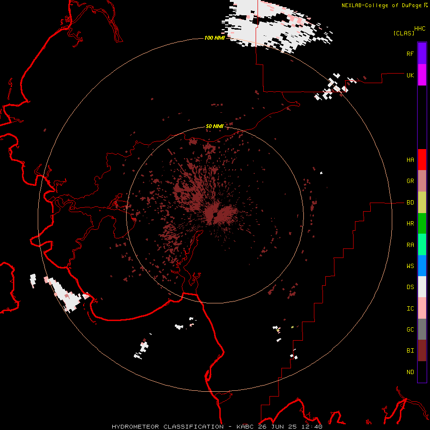430x430 pixels.
Task: Click the HA red legend swatch
Action: pos(422,160)
